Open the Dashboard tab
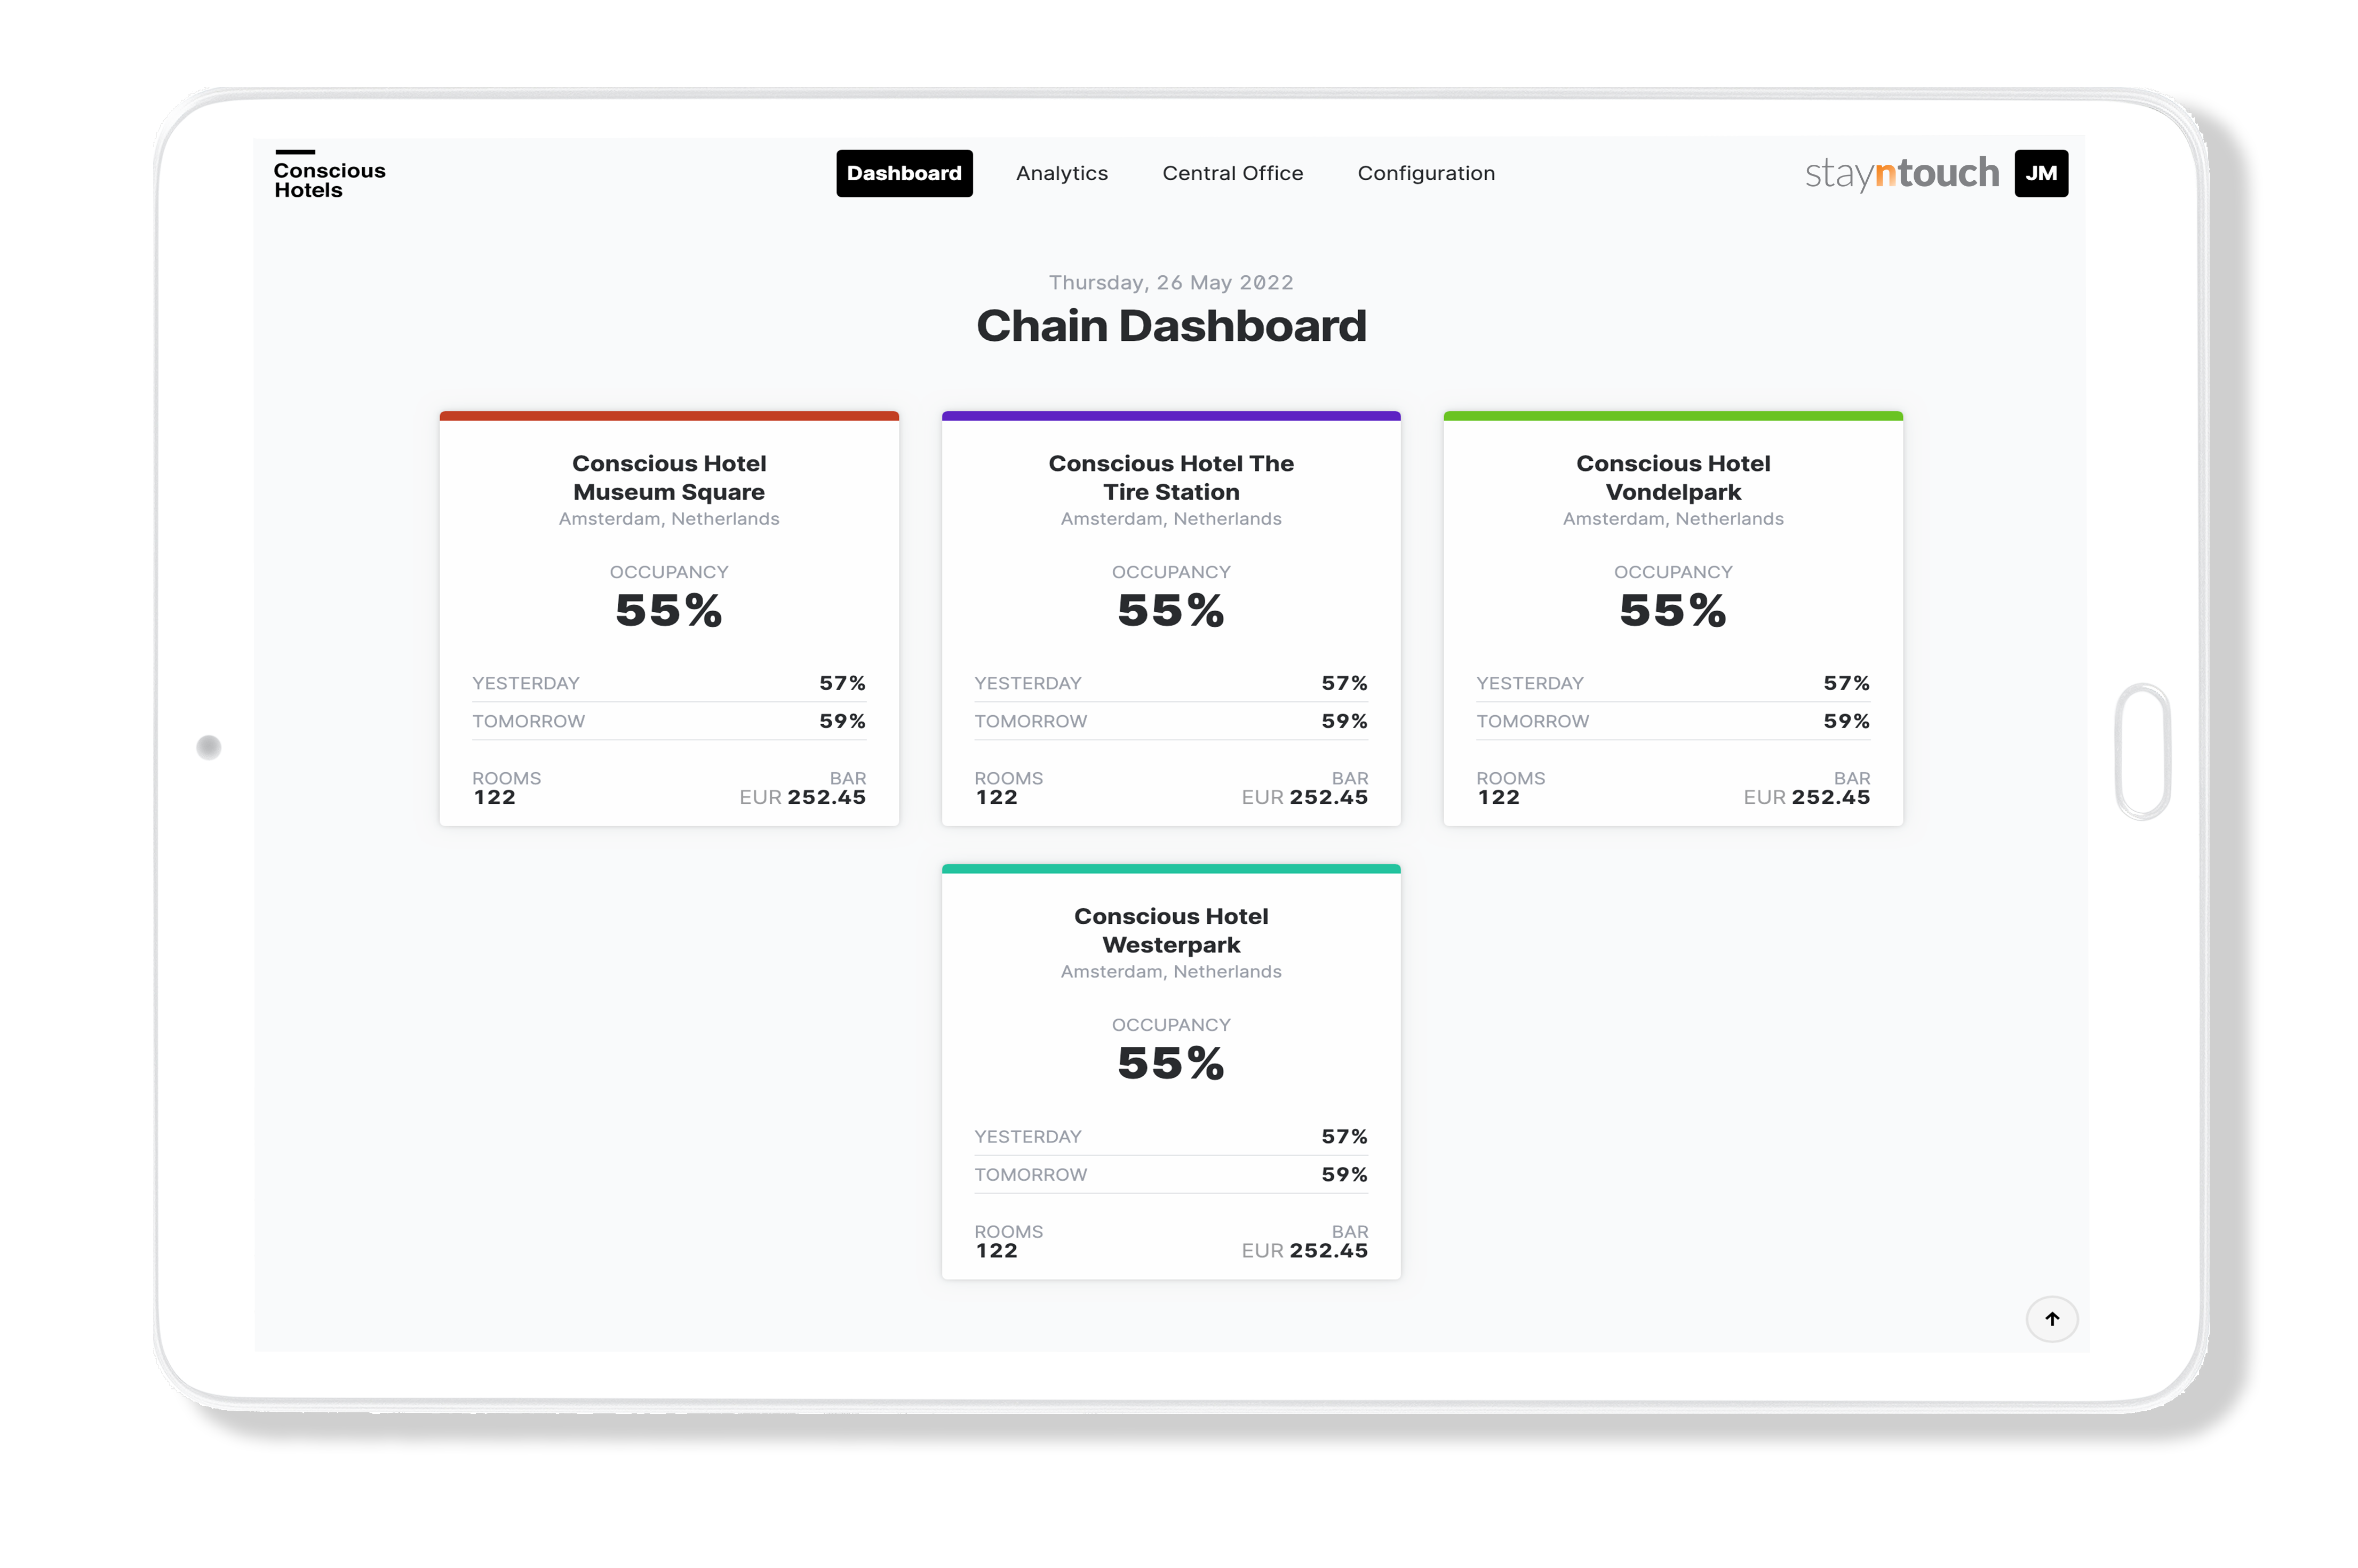This screenshot has width=2358, height=1568. point(904,173)
